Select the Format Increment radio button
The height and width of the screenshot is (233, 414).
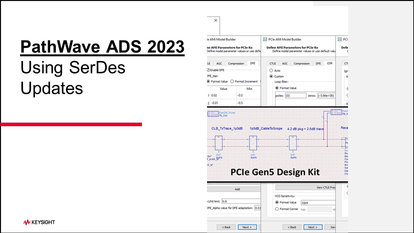232,82
